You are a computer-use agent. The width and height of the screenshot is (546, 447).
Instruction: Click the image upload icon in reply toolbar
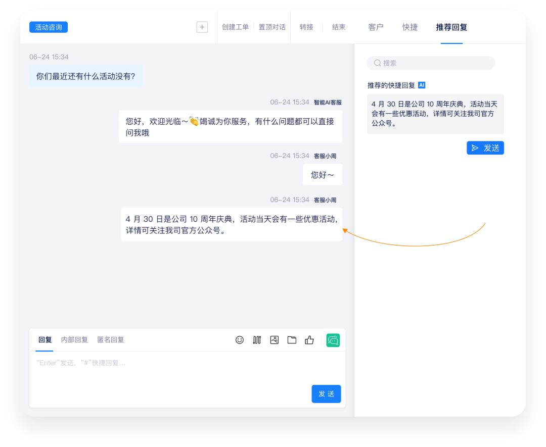tap(274, 340)
